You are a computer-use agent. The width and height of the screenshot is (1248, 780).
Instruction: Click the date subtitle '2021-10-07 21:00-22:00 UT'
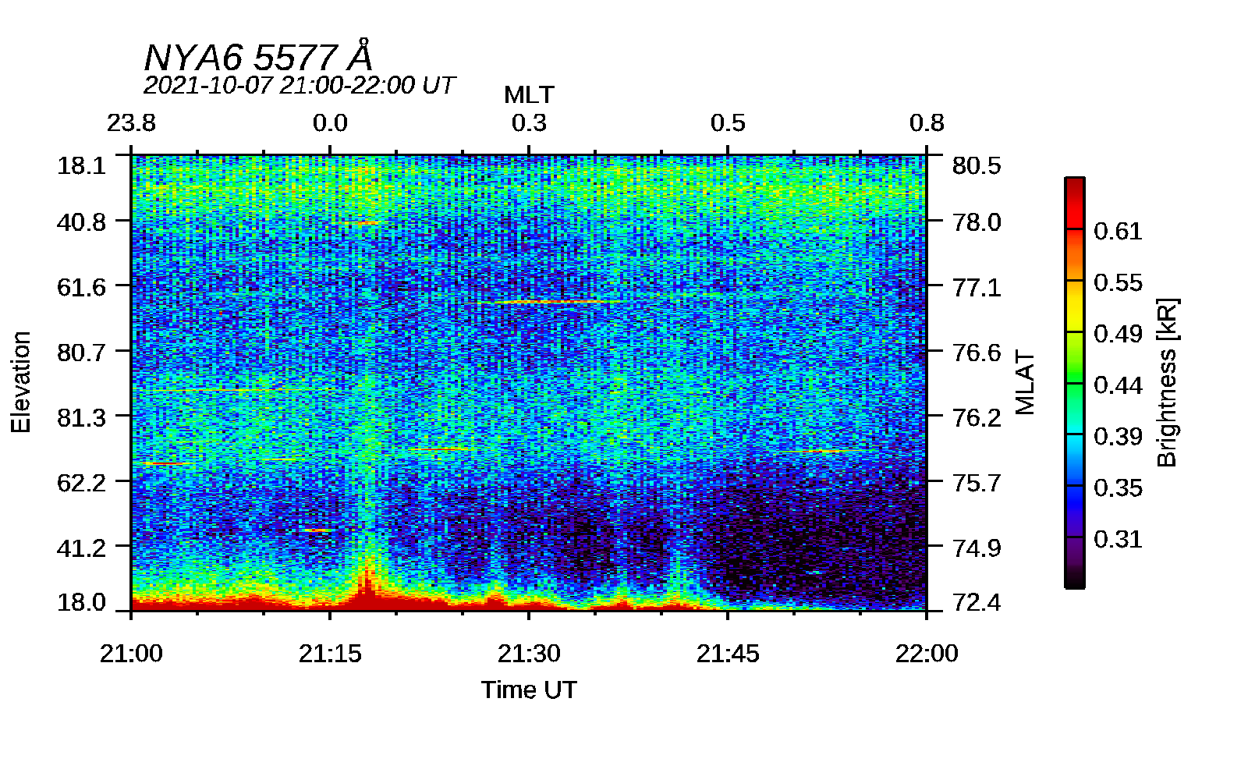[x=299, y=85]
